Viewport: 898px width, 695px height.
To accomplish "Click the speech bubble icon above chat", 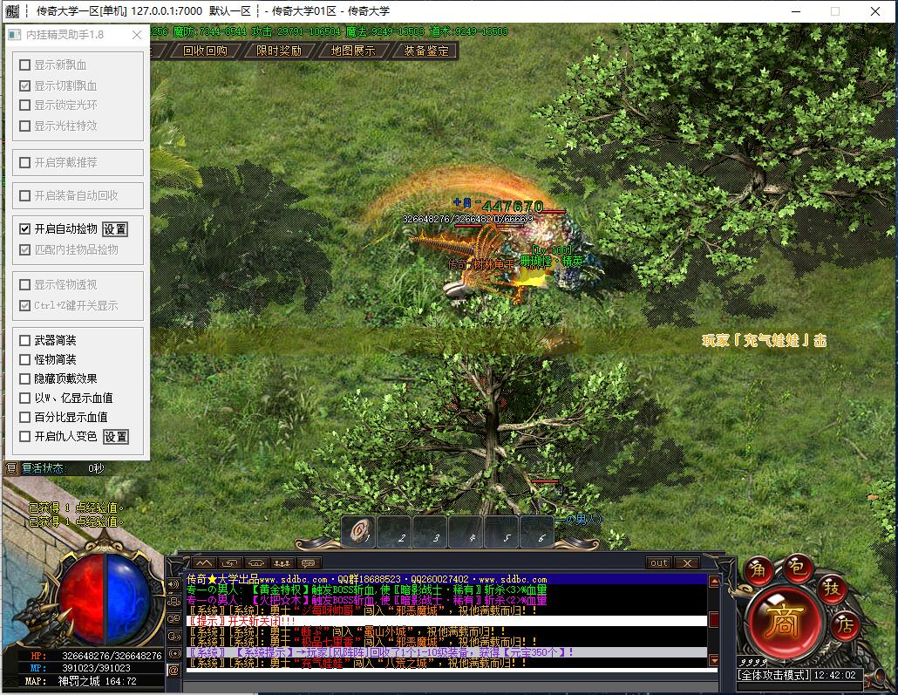I will (308, 563).
